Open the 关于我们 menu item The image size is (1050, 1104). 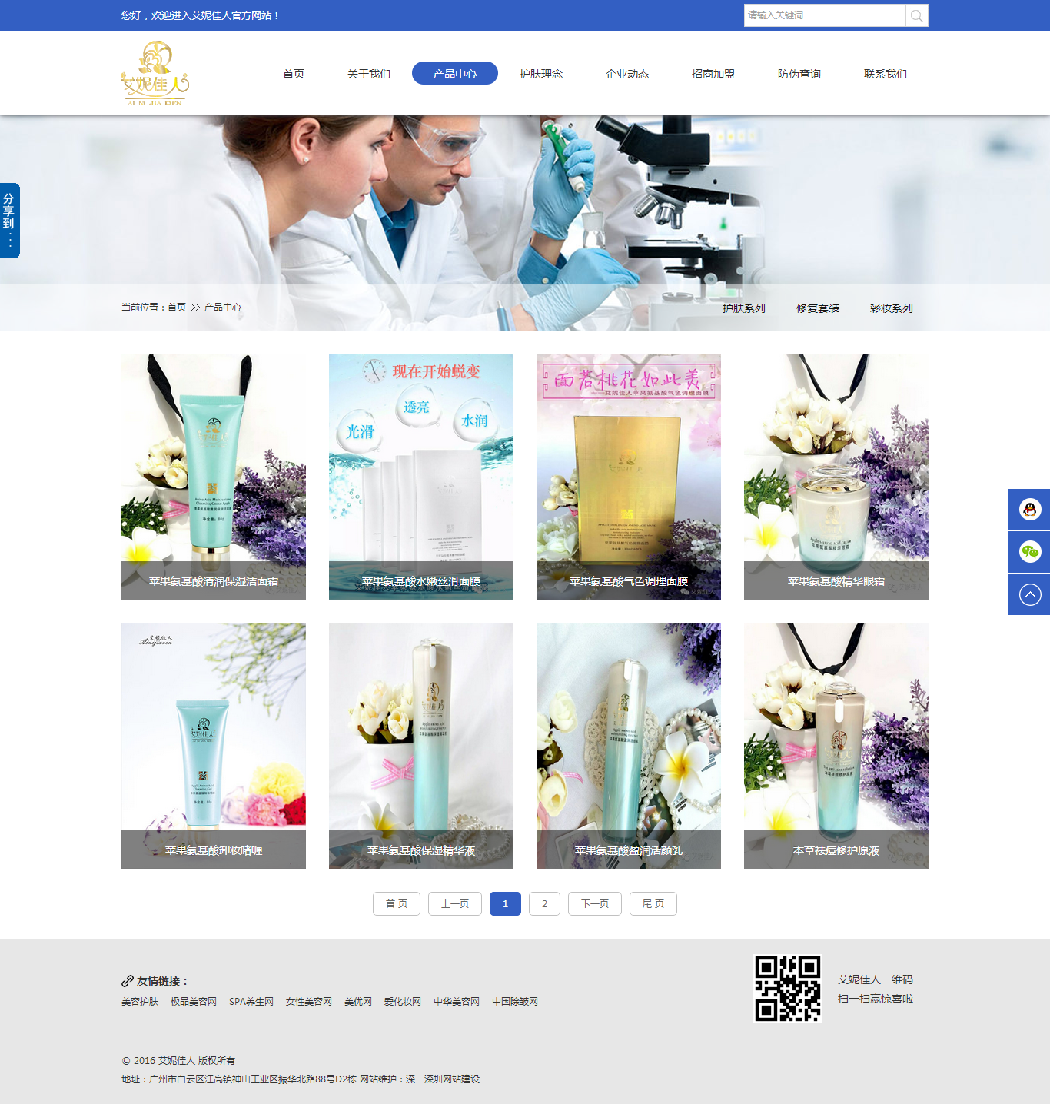click(369, 74)
